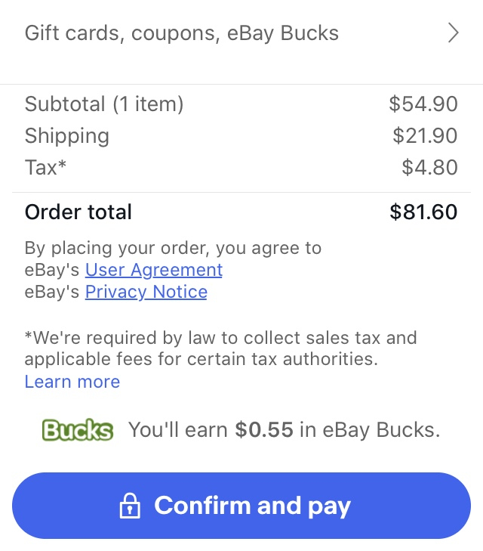
Task: Click the $0.55 eBay Bucks earnings amount
Action: [x=264, y=429]
